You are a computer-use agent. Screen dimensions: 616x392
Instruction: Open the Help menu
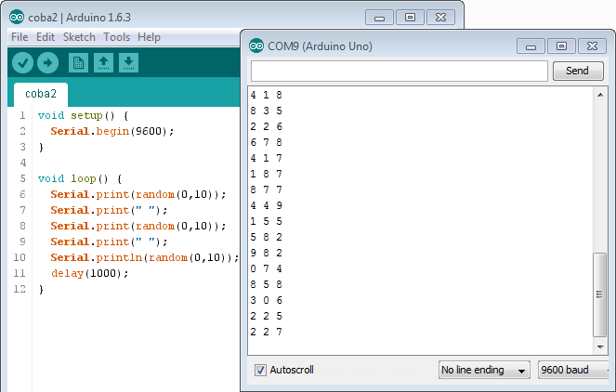click(x=149, y=37)
